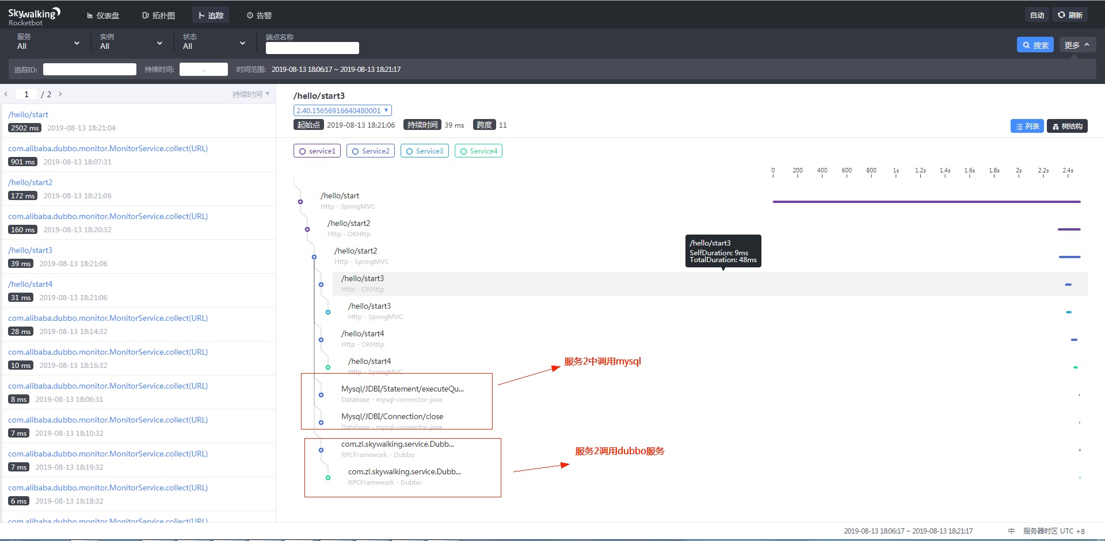The width and height of the screenshot is (1105, 541).
Task: Open the 10 ms MonitorService.collect trace
Action: pyautogui.click(x=139, y=358)
